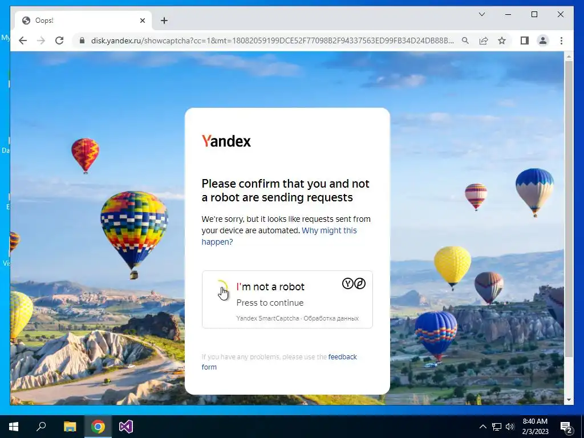Click the Yandex logo

pyautogui.click(x=226, y=141)
